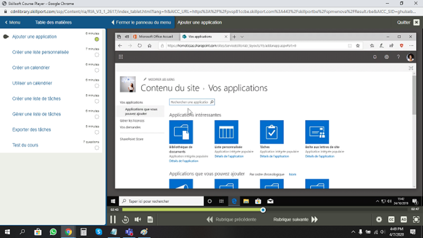Open new tab plus button in Edge
This screenshot has width=423, height=238.
click(234, 36)
